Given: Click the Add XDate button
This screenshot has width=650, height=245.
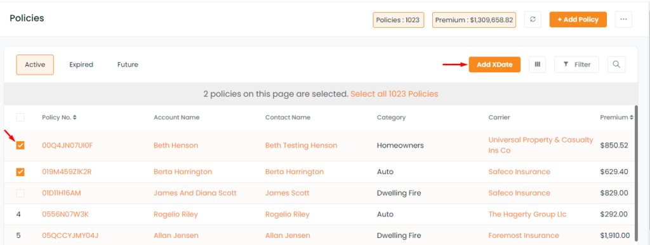Looking at the screenshot, I should [x=494, y=65].
